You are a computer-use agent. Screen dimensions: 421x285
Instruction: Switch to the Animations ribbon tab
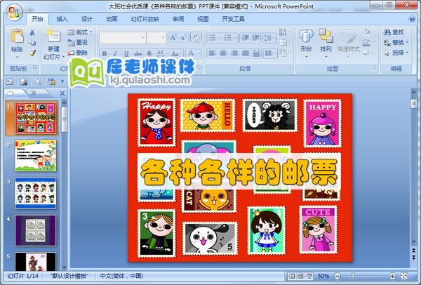112,19
